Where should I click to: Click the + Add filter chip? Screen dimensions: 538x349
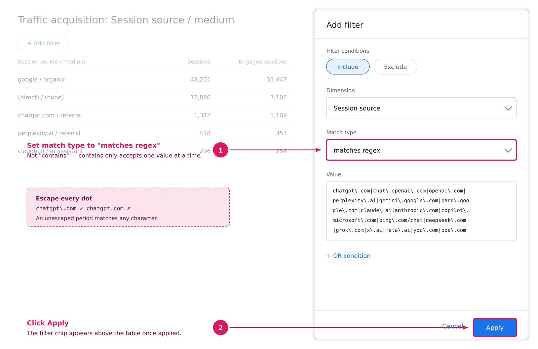pyautogui.click(x=43, y=43)
